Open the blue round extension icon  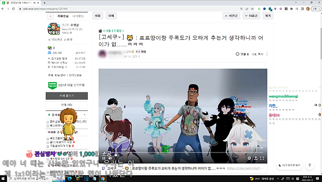click(264, 9)
